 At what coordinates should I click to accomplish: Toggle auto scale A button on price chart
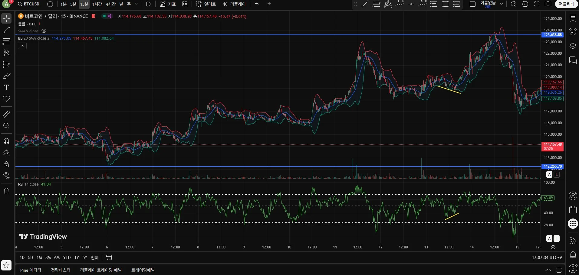click(x=549, y=174)
